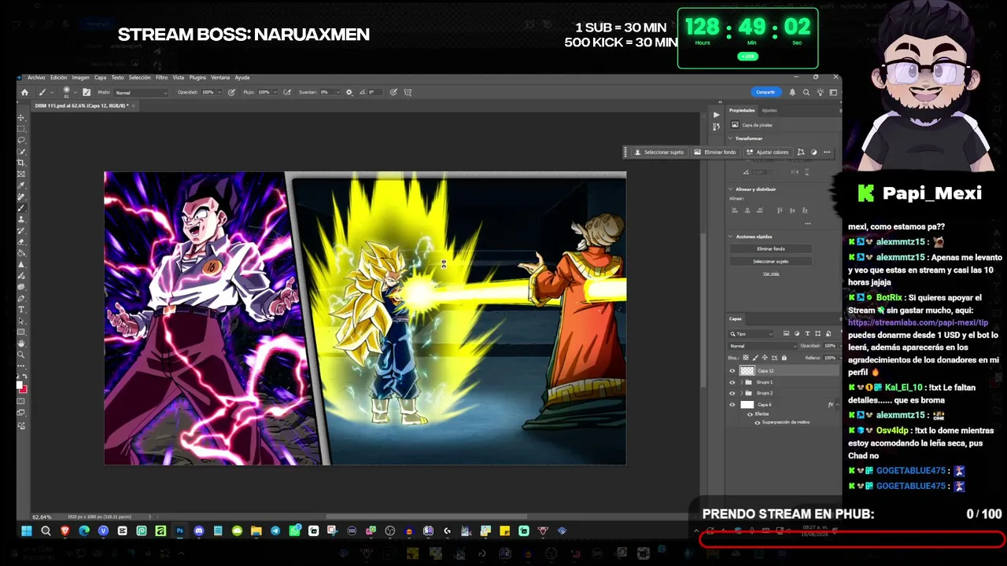This screenshot has height=566, width=1007.
Task: Expand the Grupo 2 folder
Action: [742, 393]
